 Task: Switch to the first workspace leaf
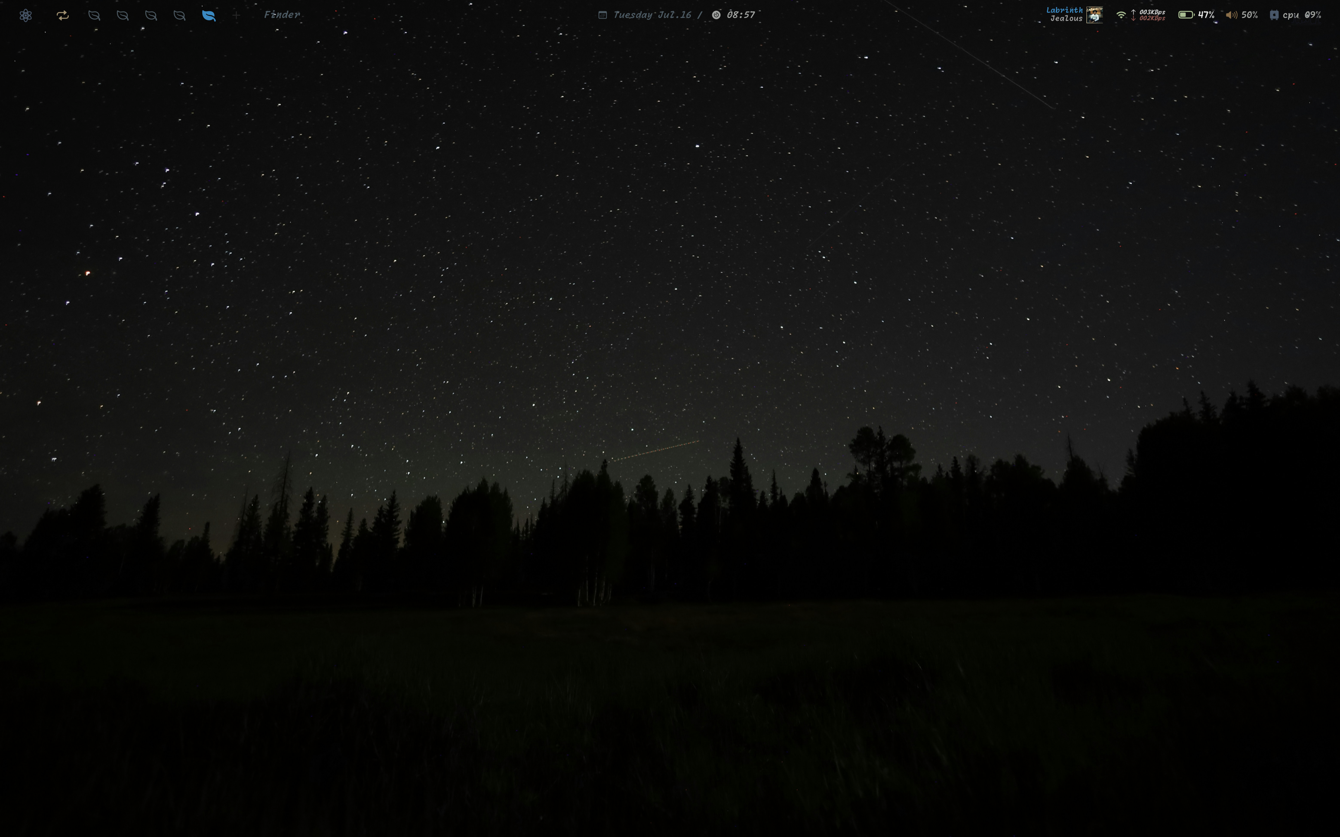pyautogui.click(x=94, y=15)
